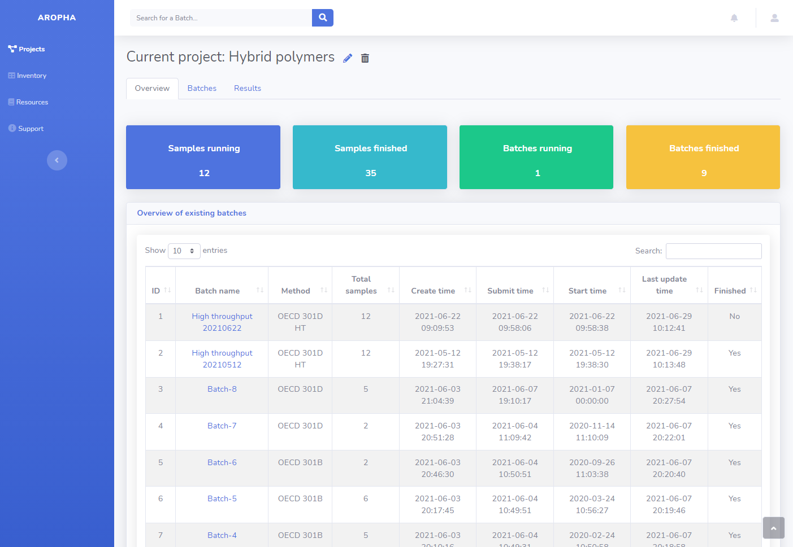Switch to the Batches tab
Screen dimensions: 793x547
click(x=202, y=88)
